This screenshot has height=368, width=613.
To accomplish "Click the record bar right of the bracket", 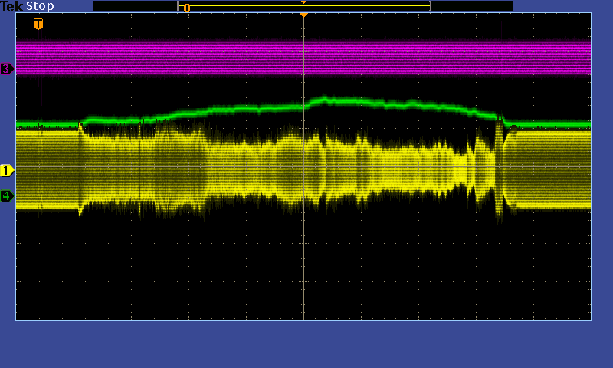I will (471, 6).
